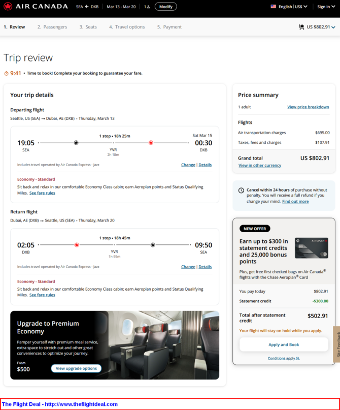340x410 pixels.
Task: Click Change link for departing flight
Action: (x=188, y=165)
